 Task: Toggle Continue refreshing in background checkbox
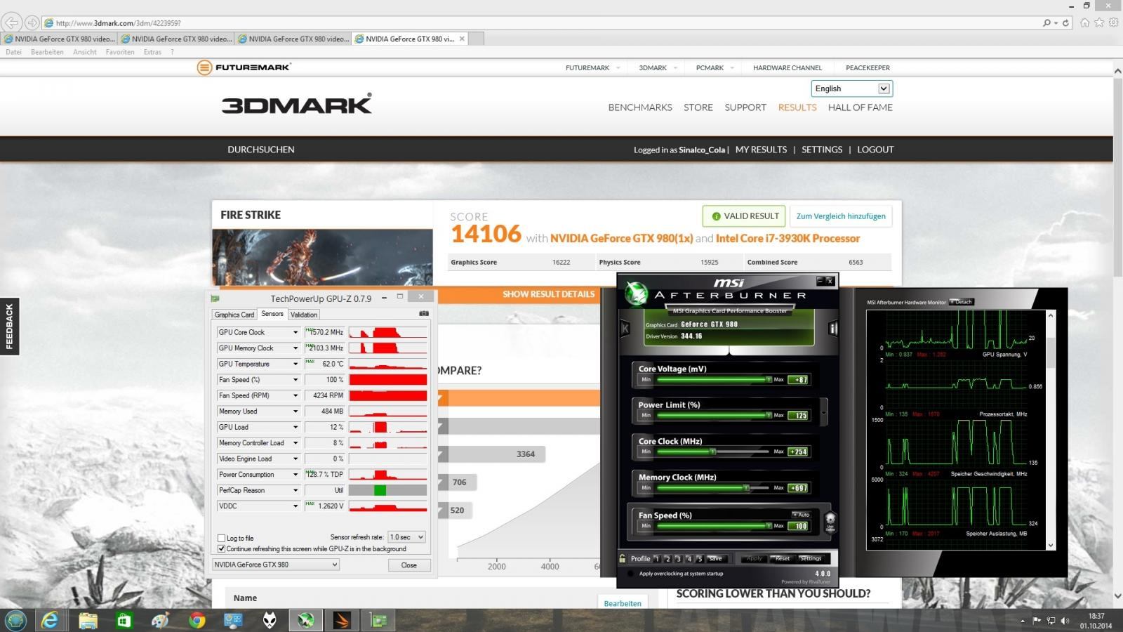coord(222,548)
